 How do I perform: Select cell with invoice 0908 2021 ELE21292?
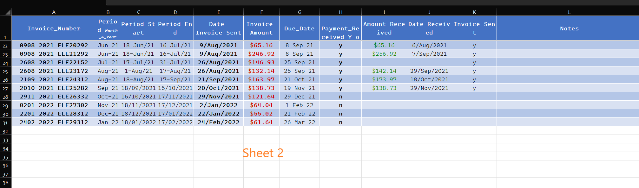click(x=54, y=54)
